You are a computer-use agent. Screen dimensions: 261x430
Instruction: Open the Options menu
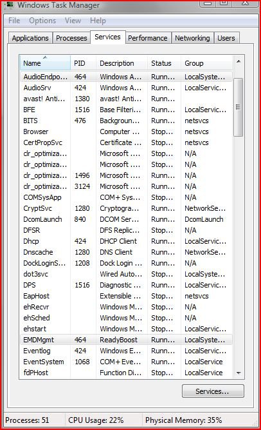pyautogui.click(x=42, y=21)
